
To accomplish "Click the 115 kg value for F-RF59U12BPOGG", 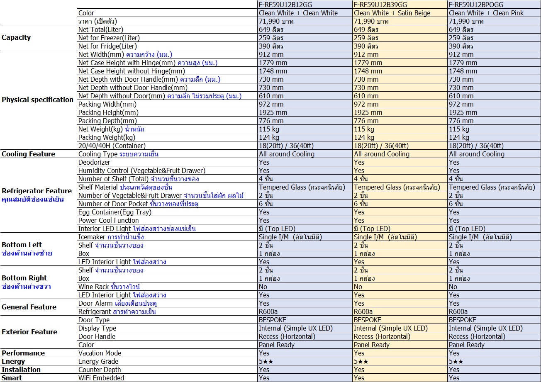I will coord(459,129).
